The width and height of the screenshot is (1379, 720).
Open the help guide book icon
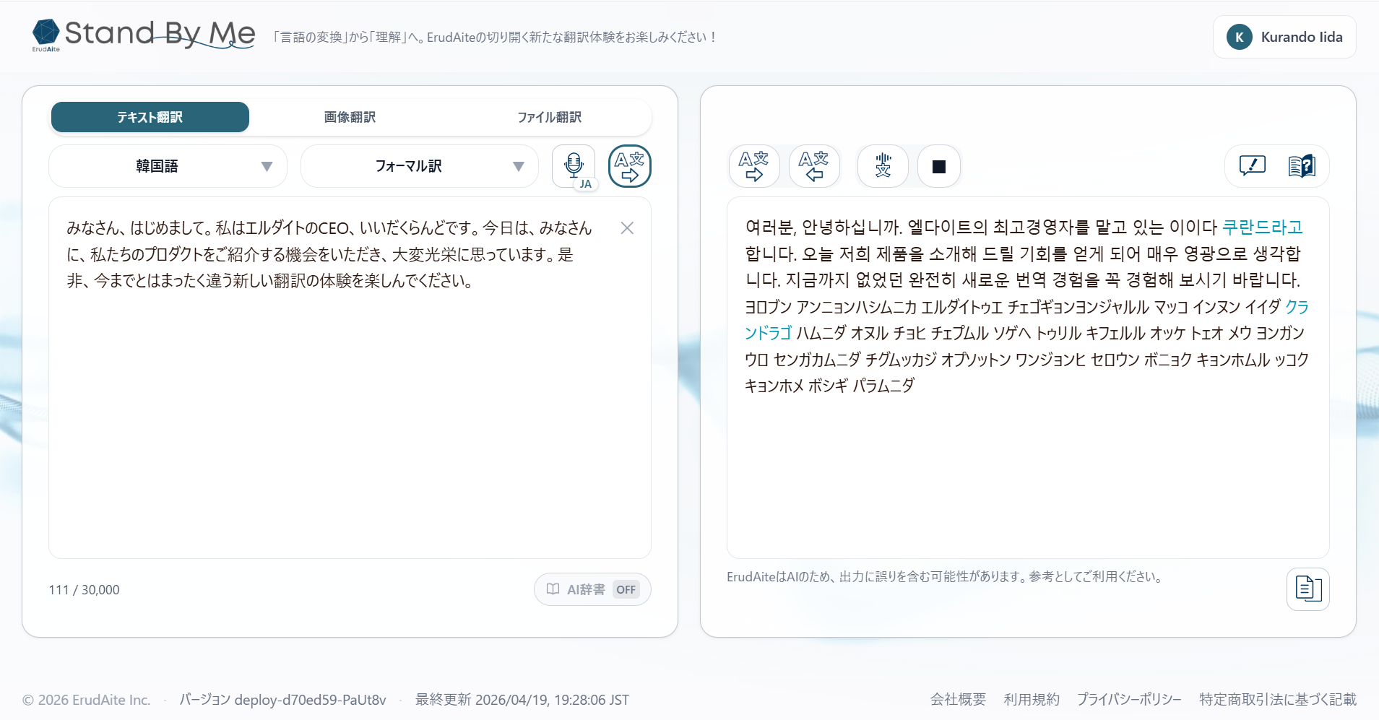point(1302,165)
